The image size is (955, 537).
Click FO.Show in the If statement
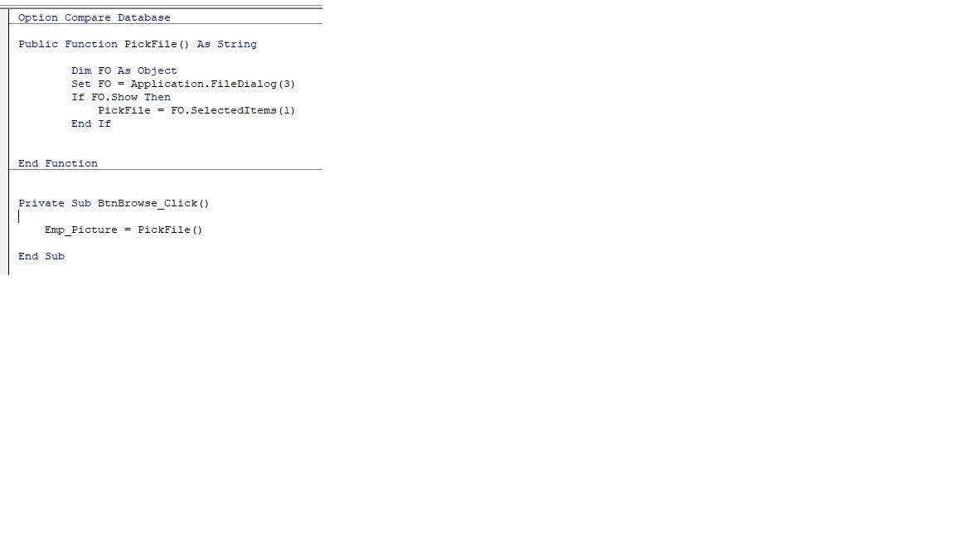pyautogui.click(x=114, y=98)
